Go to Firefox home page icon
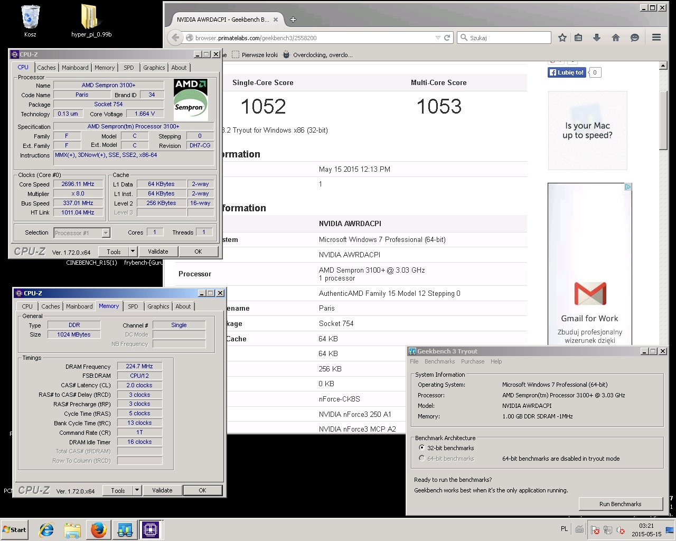This screenshot has height=541, width=676. (x=616, y=38)
